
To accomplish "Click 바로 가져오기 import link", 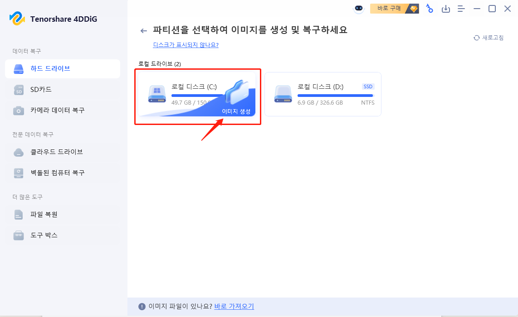I will (x=234, y=306).
